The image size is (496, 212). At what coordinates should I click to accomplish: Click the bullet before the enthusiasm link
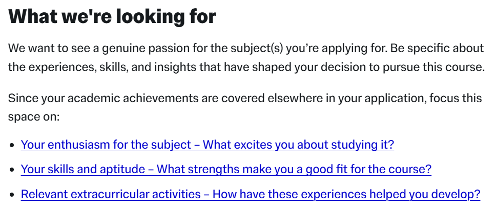12,146
